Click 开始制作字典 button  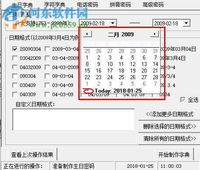[x=174, y=155]
